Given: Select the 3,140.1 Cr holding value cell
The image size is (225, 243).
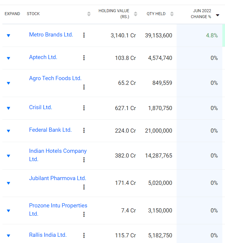Looking at the screenshot, I should [x=123, y=36].
